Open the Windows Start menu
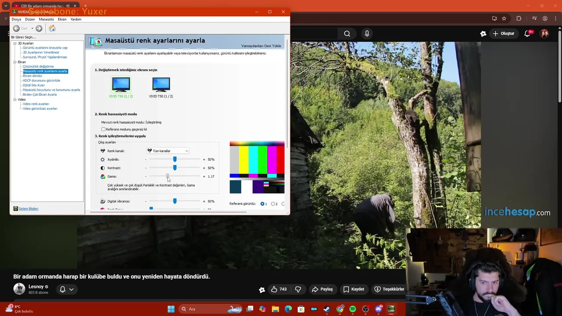The width and height of the screenshot is (562, 316). coord(171,309)
